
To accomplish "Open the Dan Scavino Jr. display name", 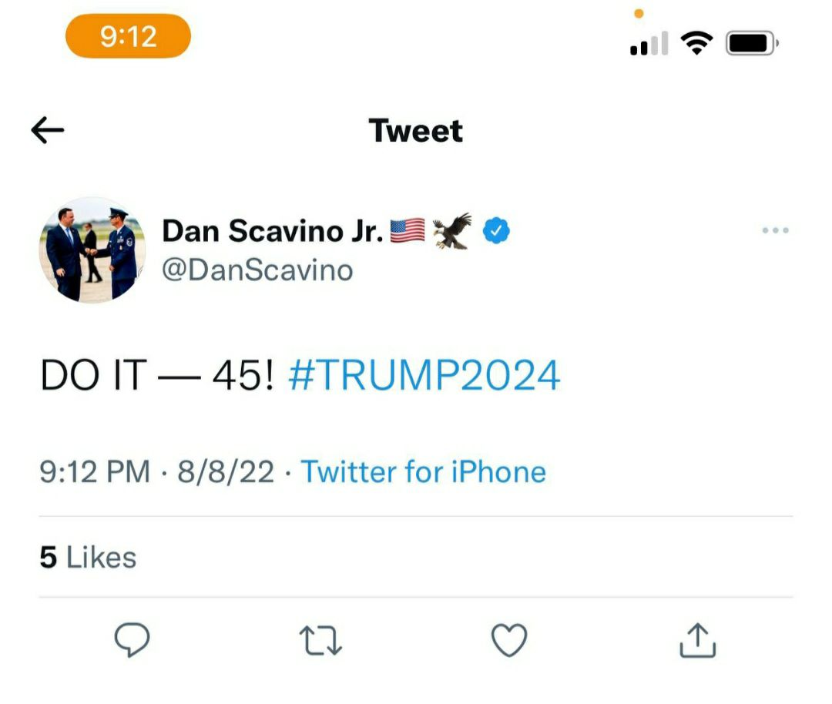I will (273, 231).
